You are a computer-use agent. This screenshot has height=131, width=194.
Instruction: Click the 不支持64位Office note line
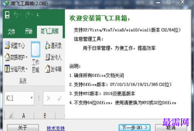coord(122,103)
